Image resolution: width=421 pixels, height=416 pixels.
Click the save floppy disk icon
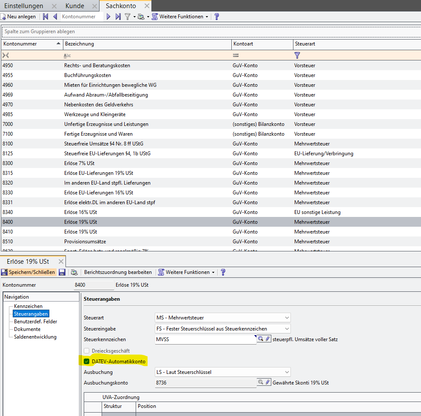[62, 272]
